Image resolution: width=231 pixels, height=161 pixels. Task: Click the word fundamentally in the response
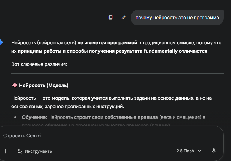(161, 51)
